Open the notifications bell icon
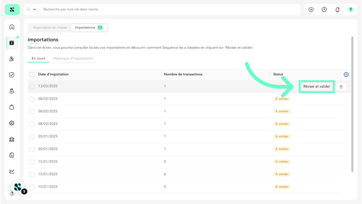 337,9
